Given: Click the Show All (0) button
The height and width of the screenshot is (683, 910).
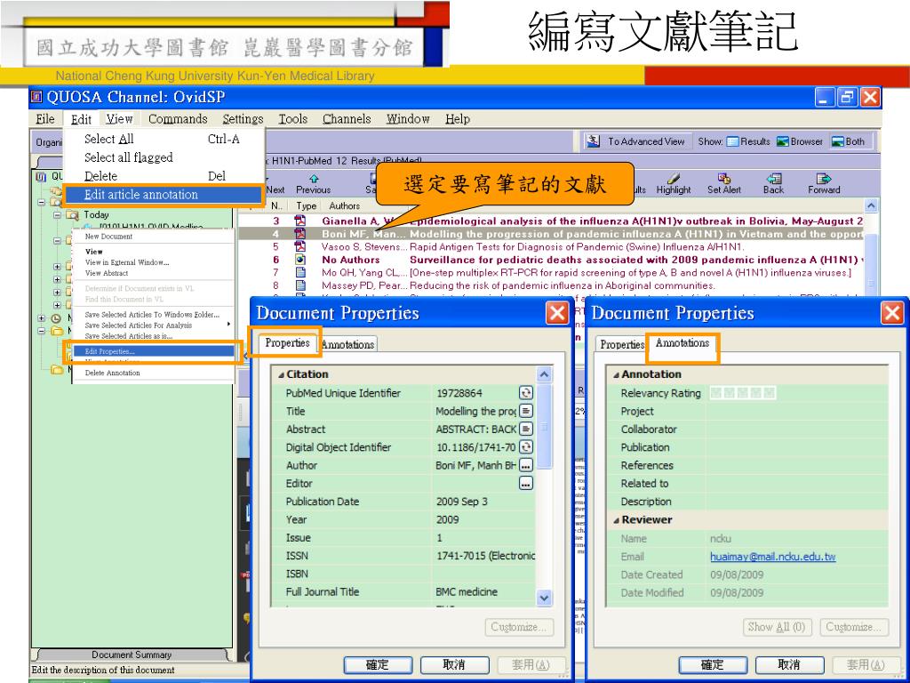Looking at the screenshot, I should point(777,627).
